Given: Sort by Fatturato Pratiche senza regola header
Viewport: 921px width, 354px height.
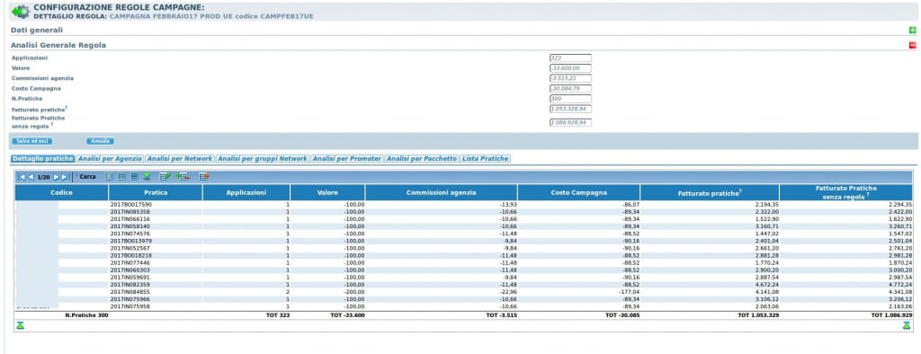Looking at the screenshot, I should click(x=846, y=192).
